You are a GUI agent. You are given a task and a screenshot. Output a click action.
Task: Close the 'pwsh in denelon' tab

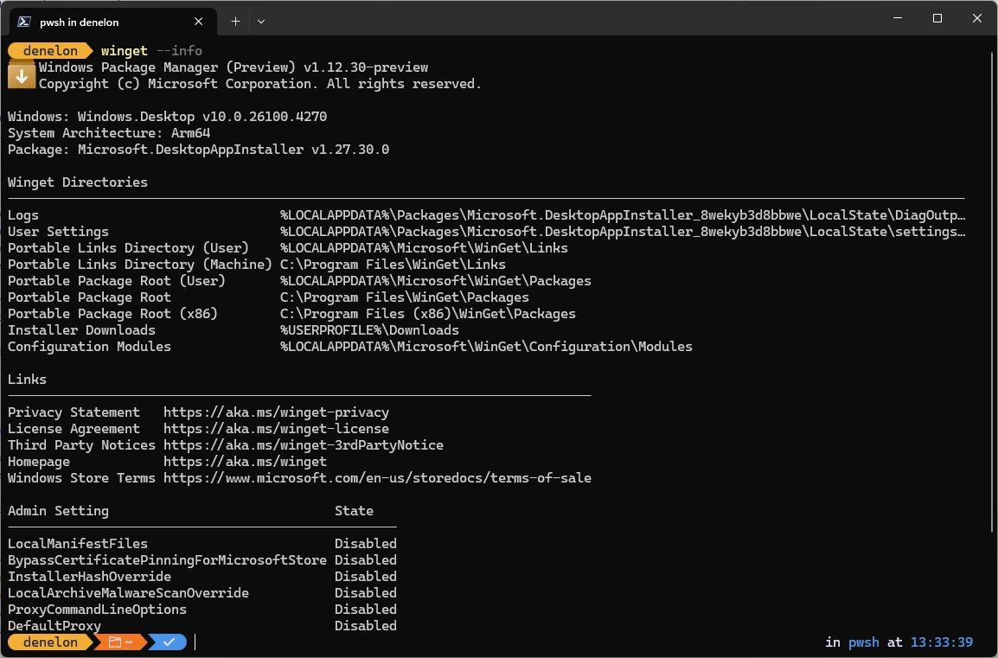pos(199,22)
